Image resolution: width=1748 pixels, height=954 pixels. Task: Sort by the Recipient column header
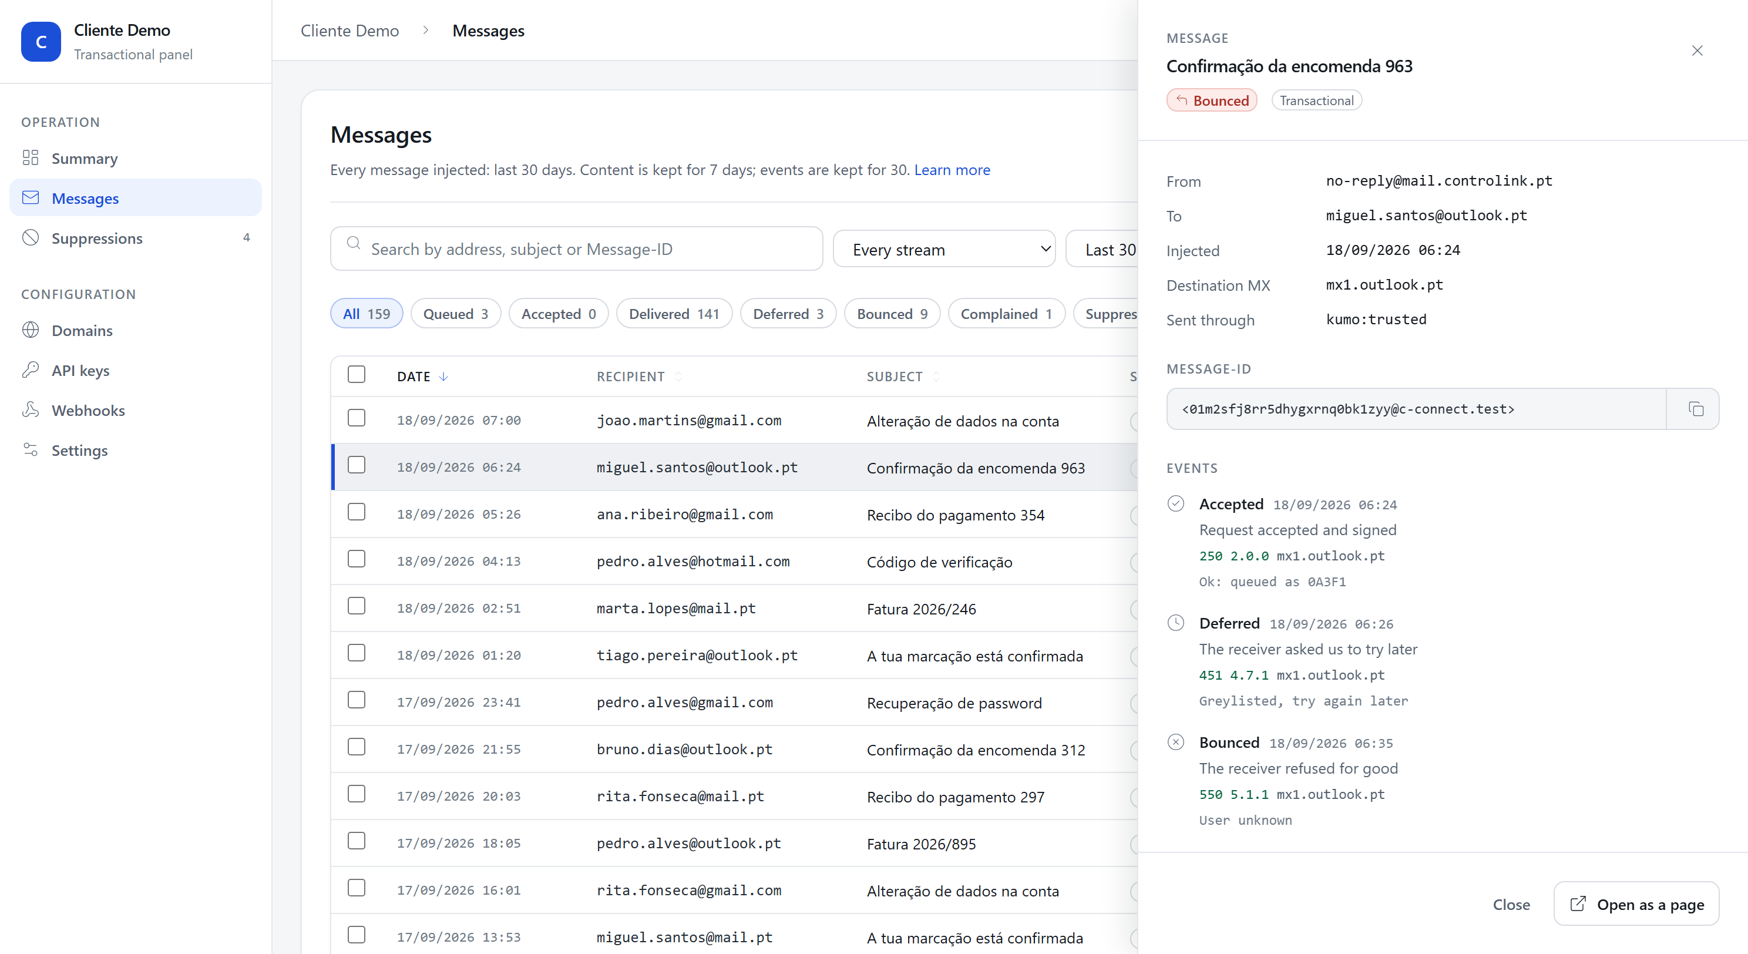click(x=638, y=377)
